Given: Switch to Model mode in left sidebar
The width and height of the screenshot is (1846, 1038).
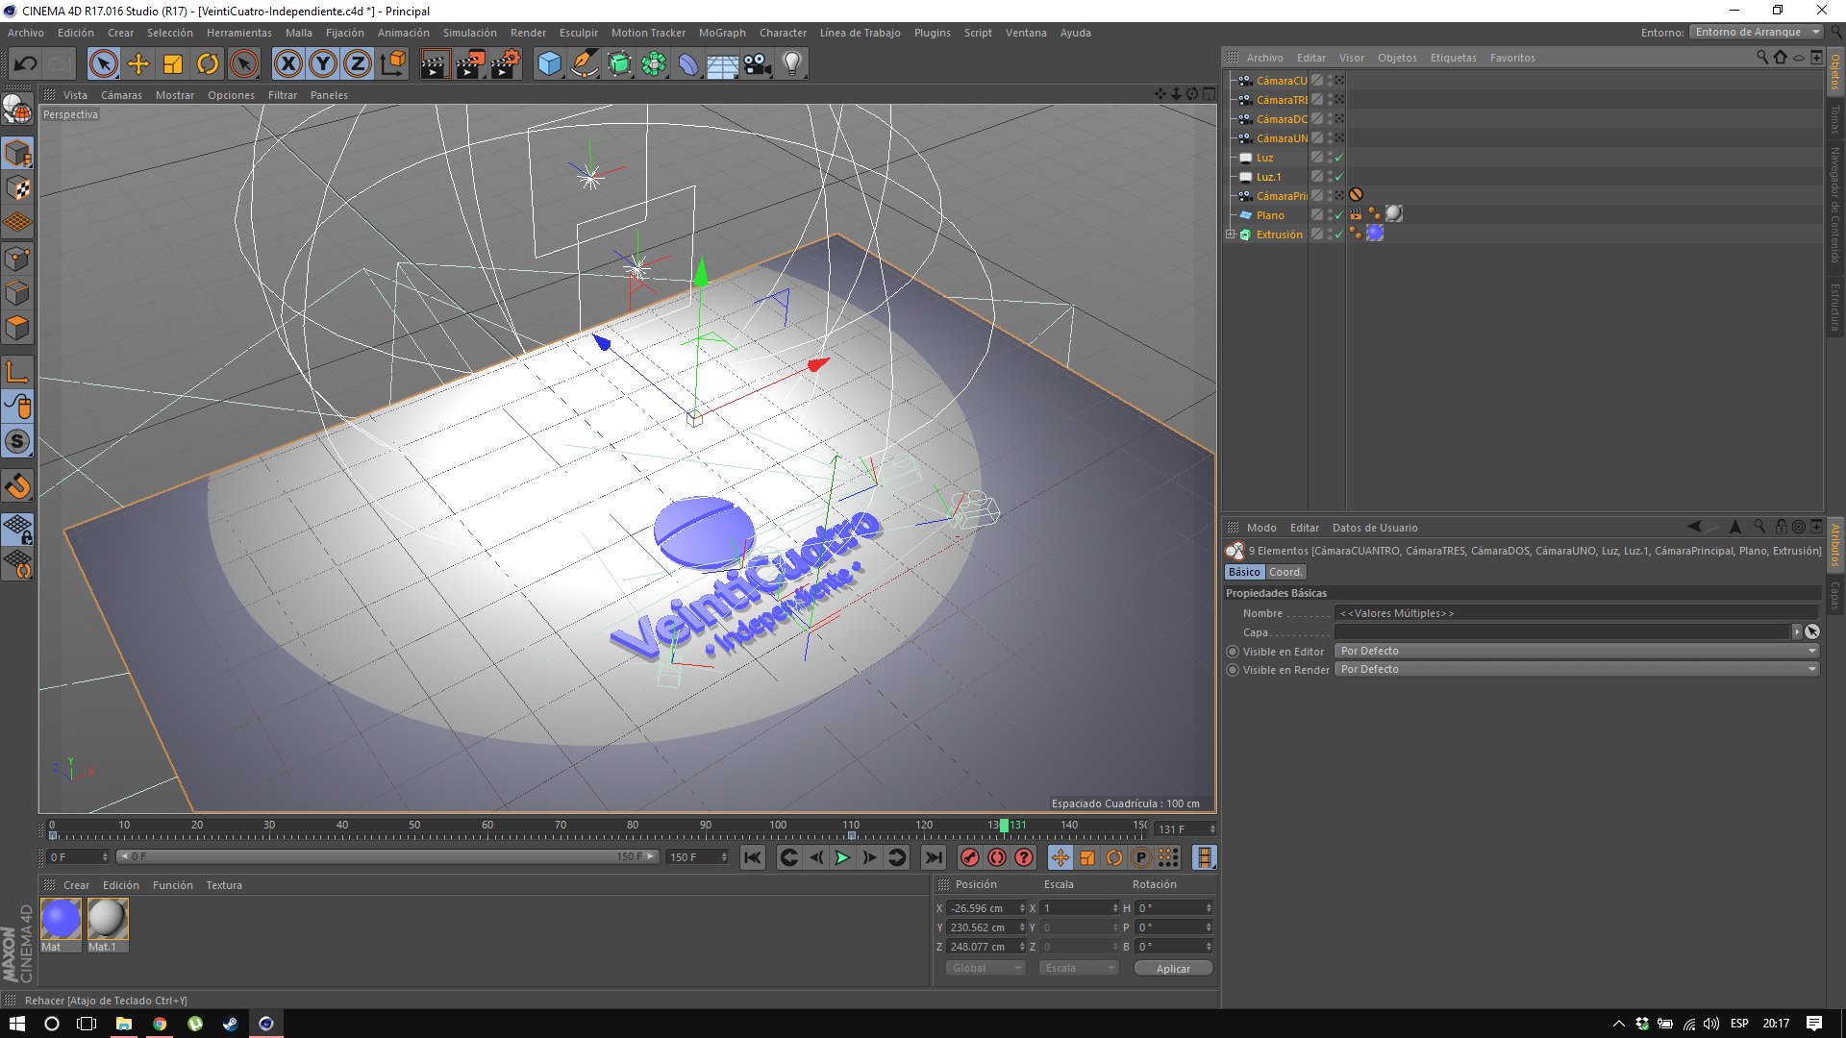Looking at the screenshot, I should pos(18,154).
